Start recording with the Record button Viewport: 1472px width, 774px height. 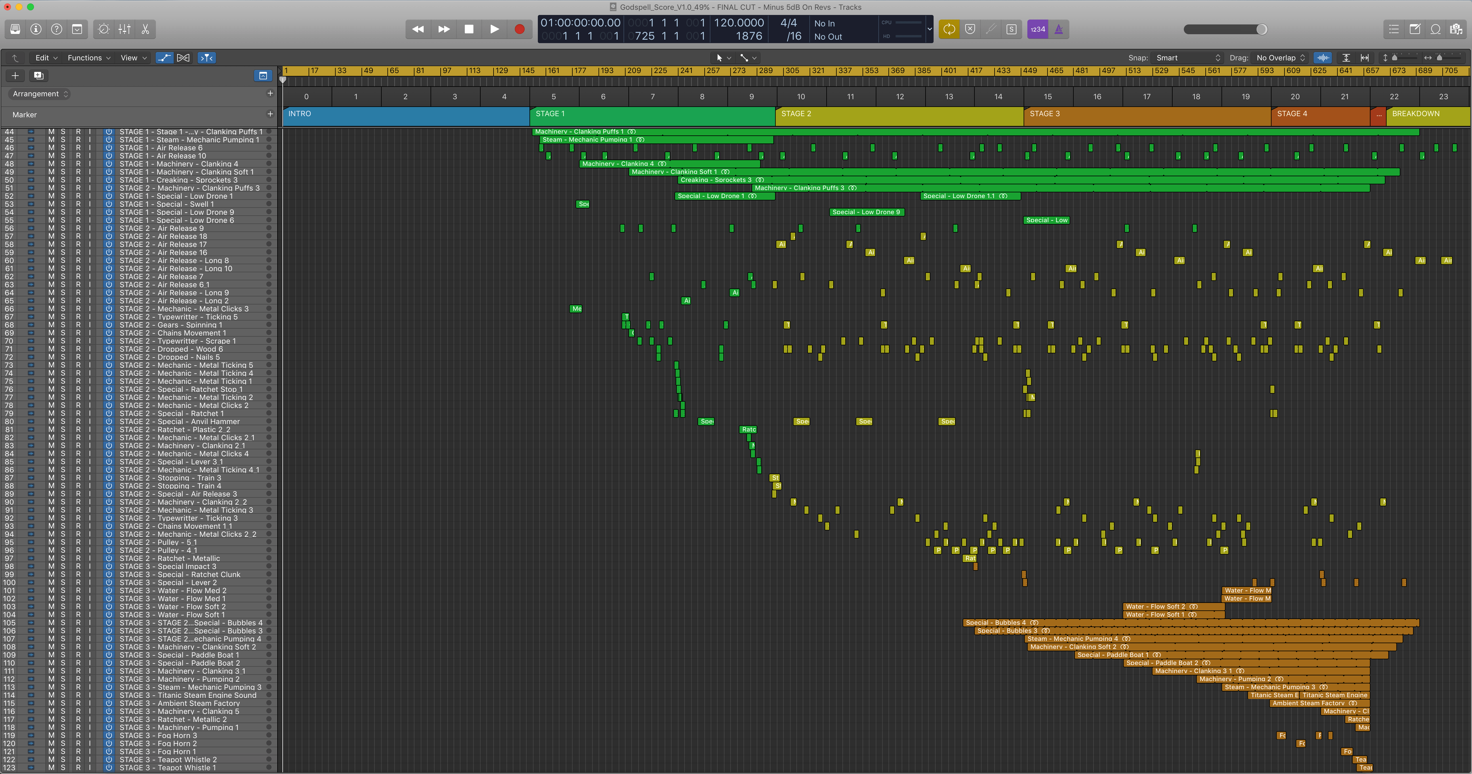[x=519, y=29]
